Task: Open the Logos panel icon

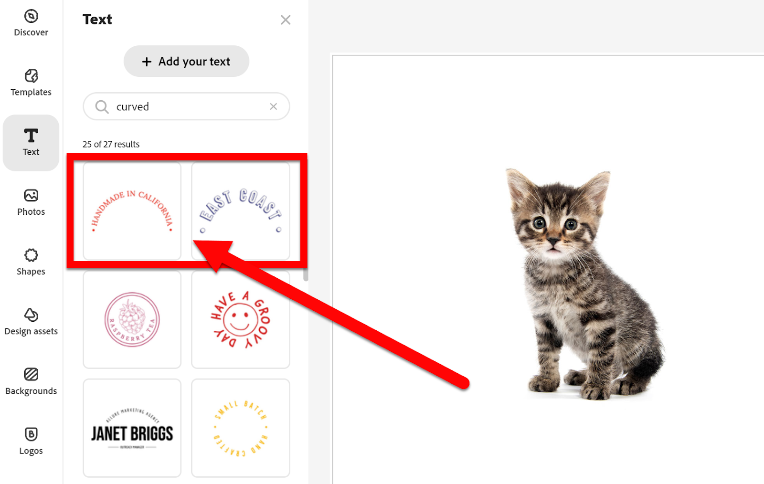Action: click(31, 434)
